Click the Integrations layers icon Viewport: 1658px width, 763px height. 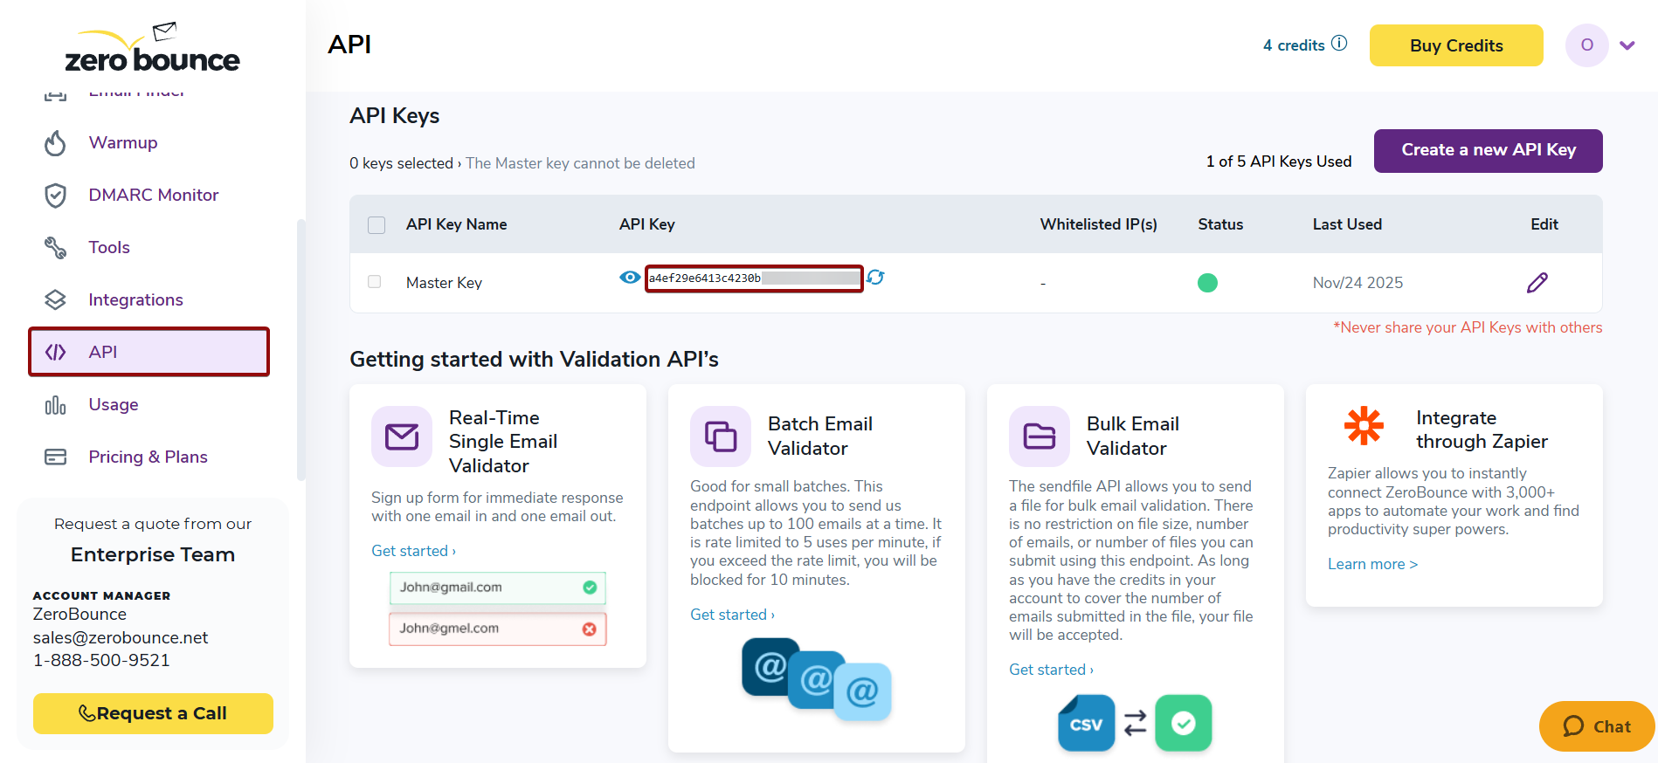(x=55, y=300)
